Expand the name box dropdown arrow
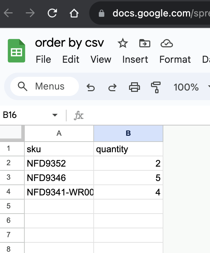The width and height of the screenshot is (210, 253). pos(55,115)
